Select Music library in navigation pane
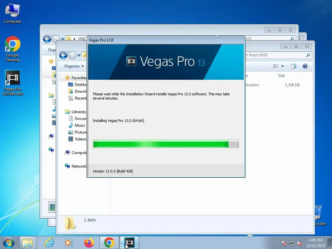This screenshot has width=332, height=249. (77, 125)
